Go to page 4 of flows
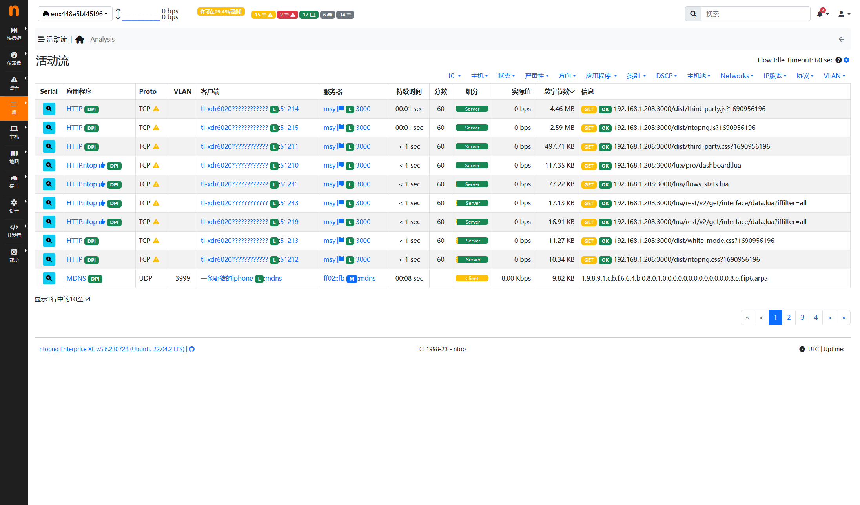Image resolution: width=860 pixels, height=505 pixels. pyautogui.click(x=816, y=317)
